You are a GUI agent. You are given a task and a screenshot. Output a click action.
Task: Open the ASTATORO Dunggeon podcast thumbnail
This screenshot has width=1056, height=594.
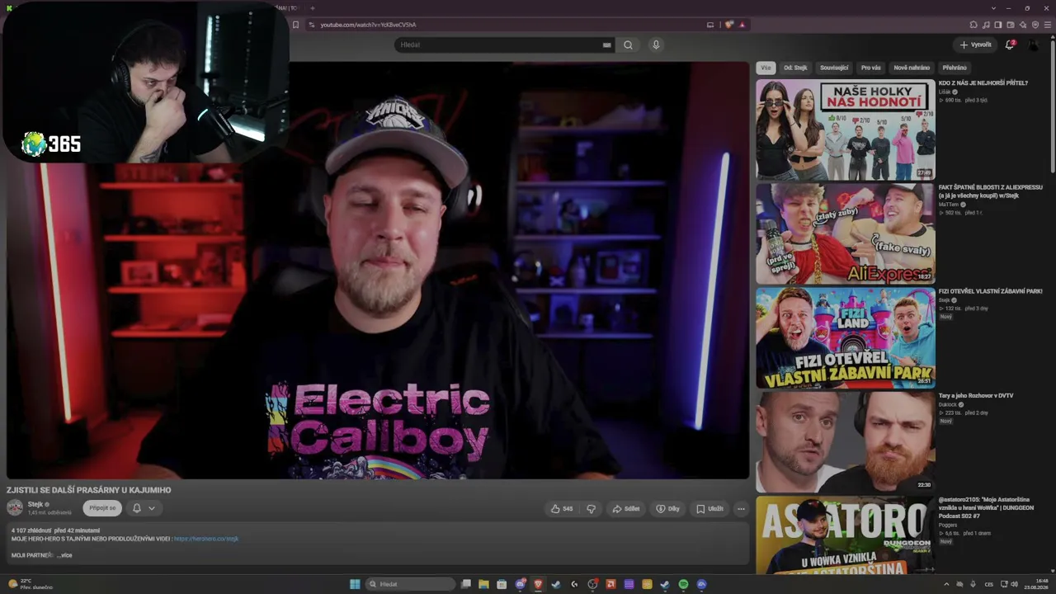coord(846,535)
